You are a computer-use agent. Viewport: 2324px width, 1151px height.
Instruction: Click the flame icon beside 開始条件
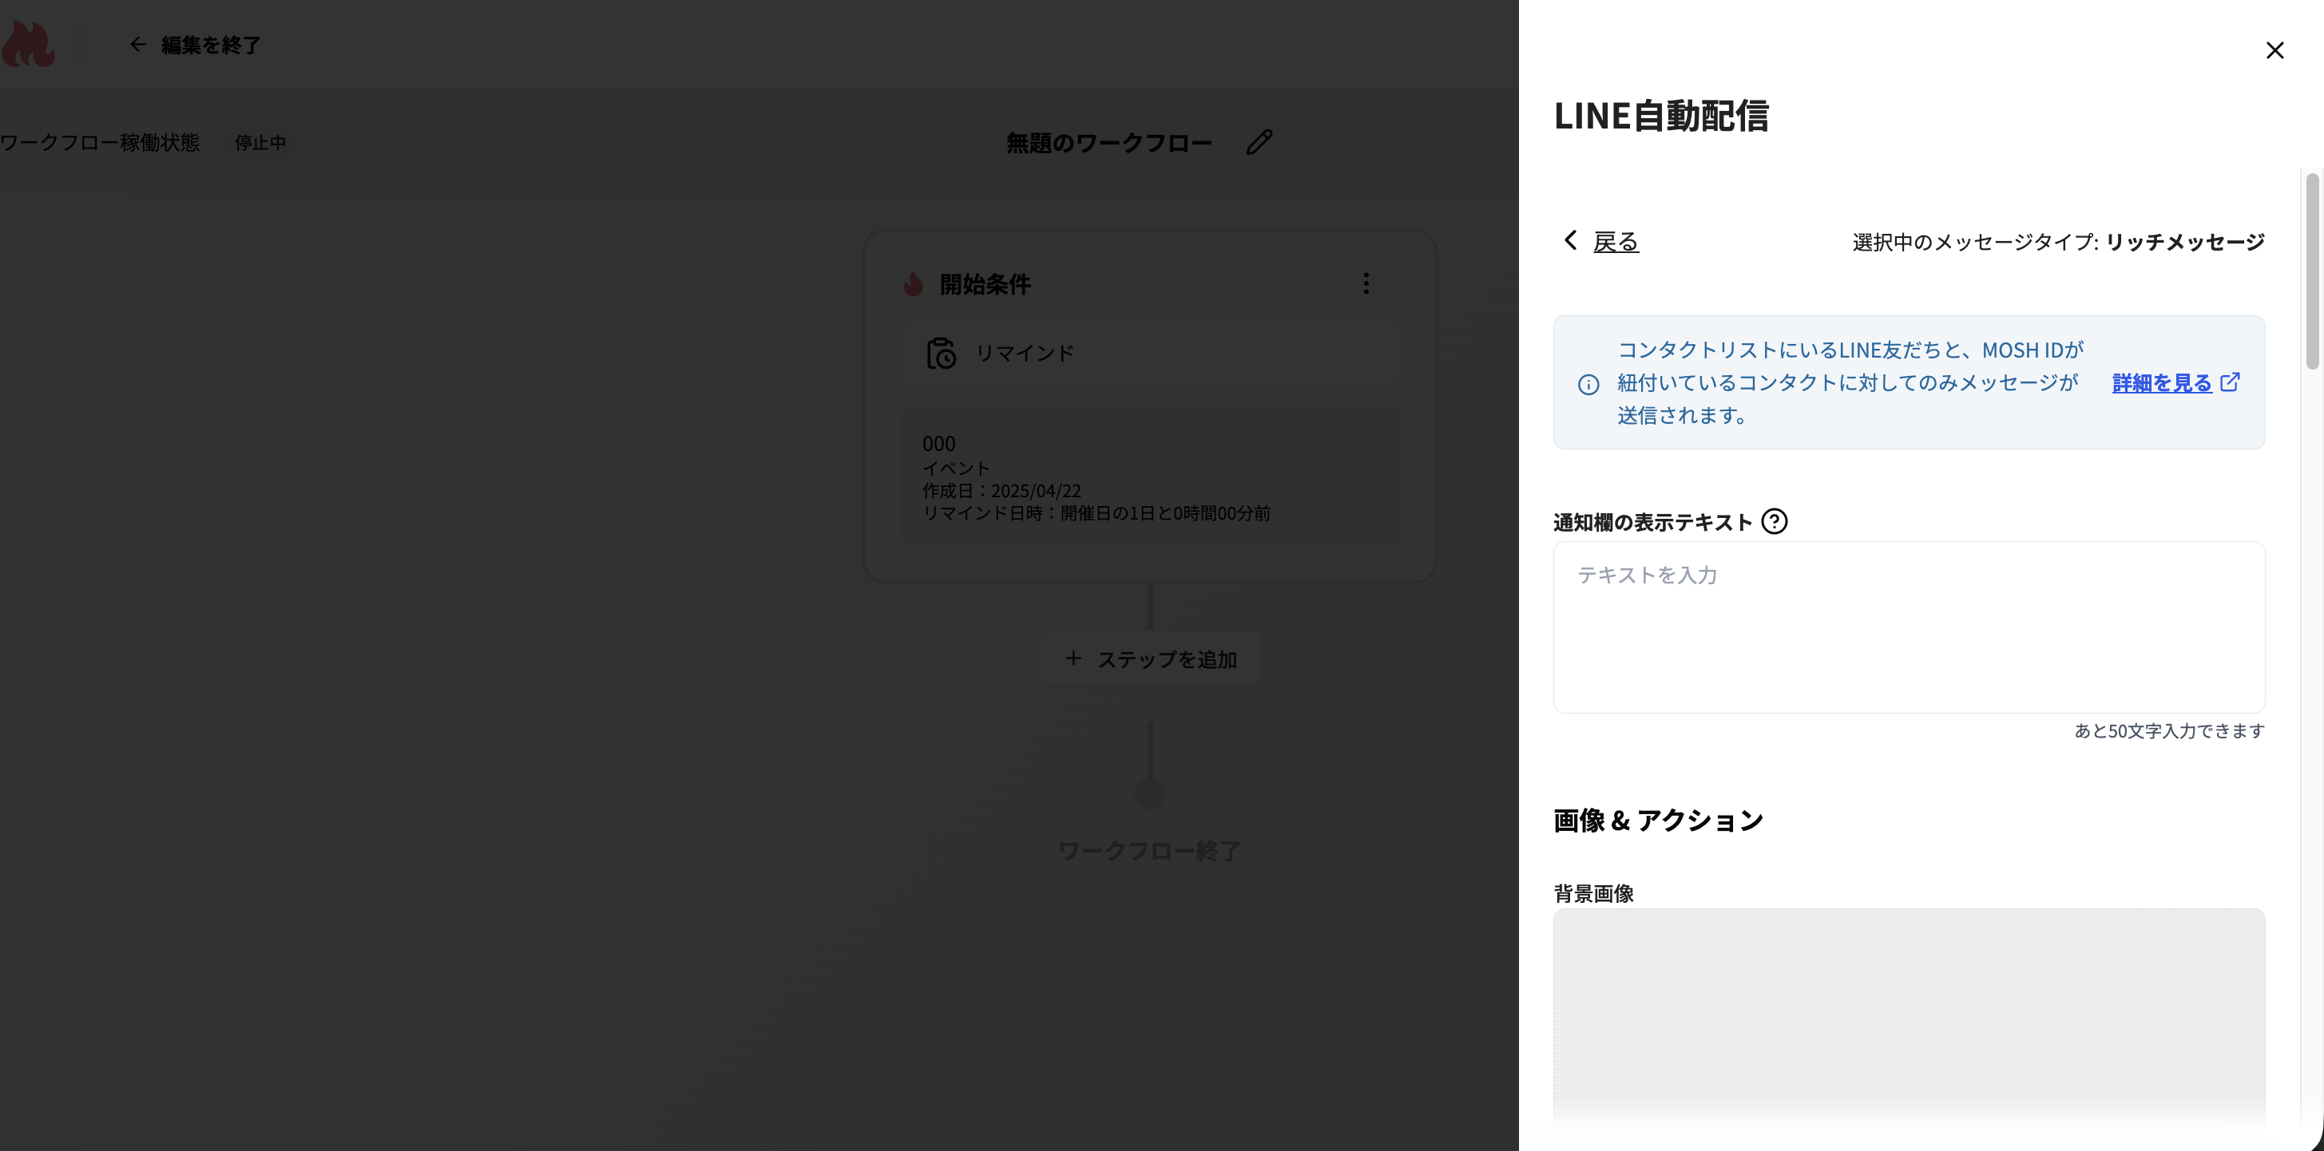click(913, 284)
